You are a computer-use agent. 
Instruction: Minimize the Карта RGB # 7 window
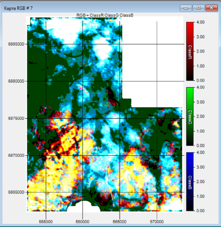pos(186,8)
